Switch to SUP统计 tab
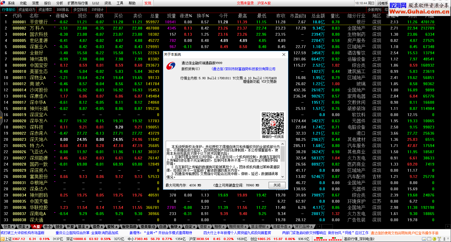 coord(98,10)
